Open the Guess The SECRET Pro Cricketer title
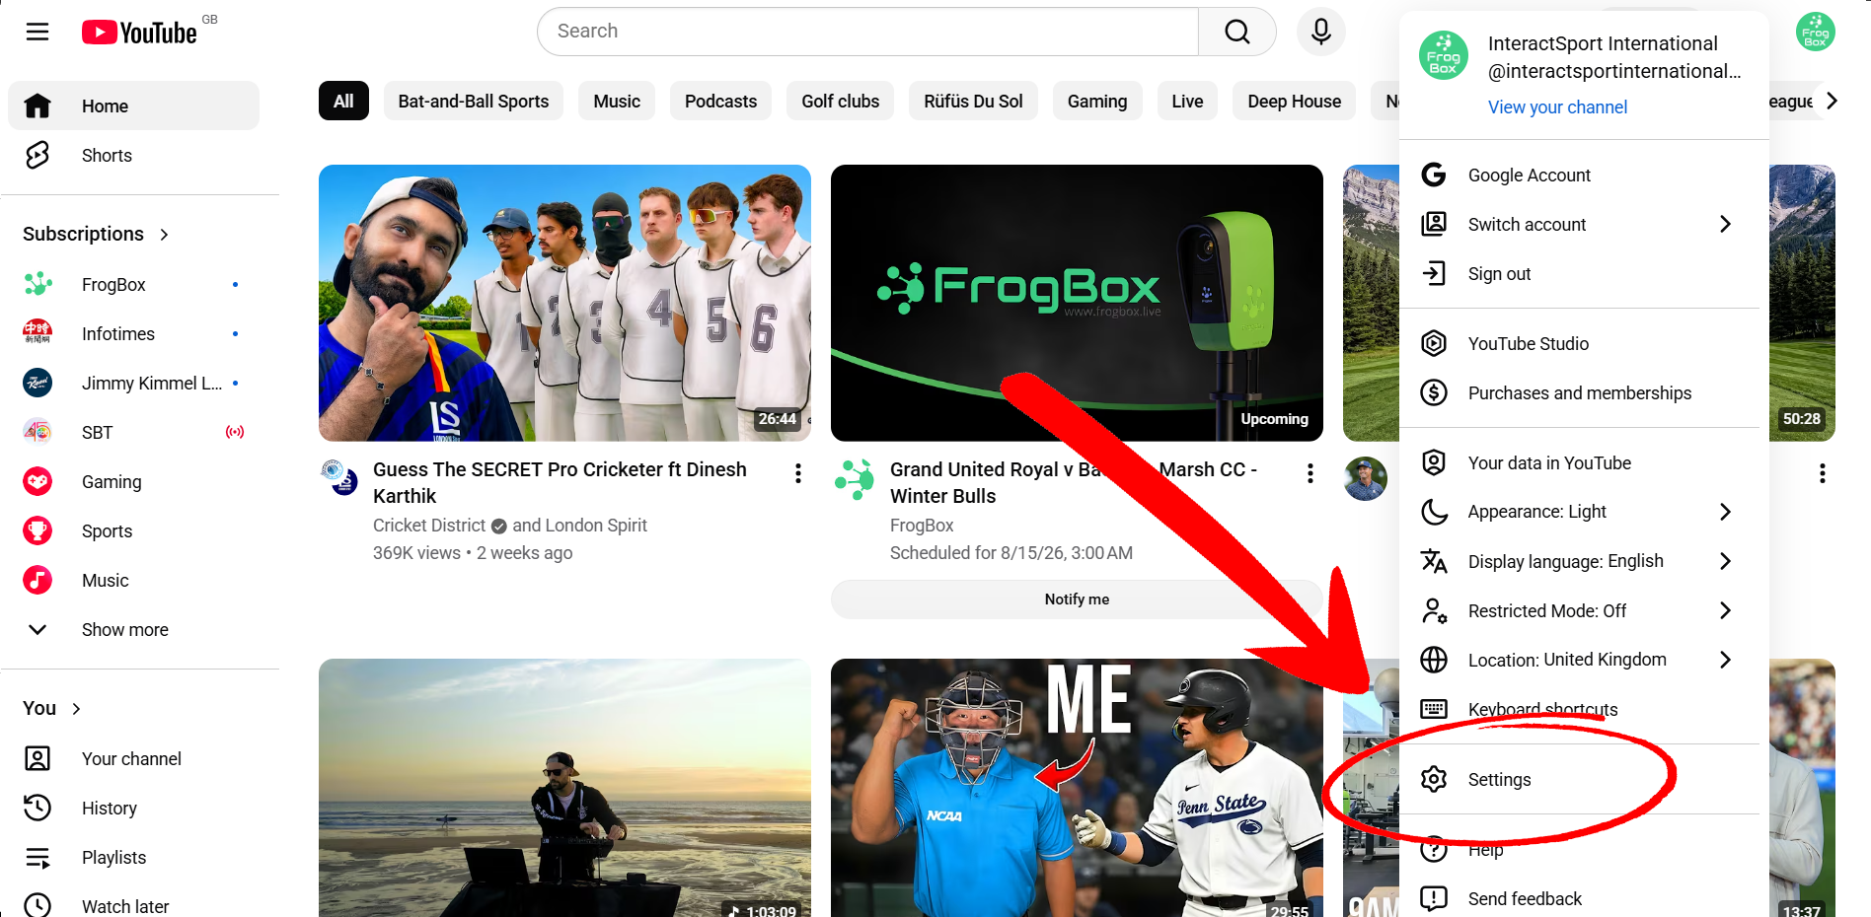 pos(560,483)
